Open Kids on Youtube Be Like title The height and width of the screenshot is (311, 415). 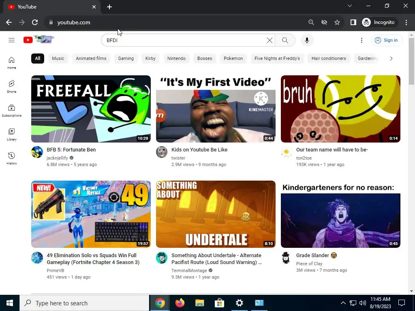click(x=199, y=150)
